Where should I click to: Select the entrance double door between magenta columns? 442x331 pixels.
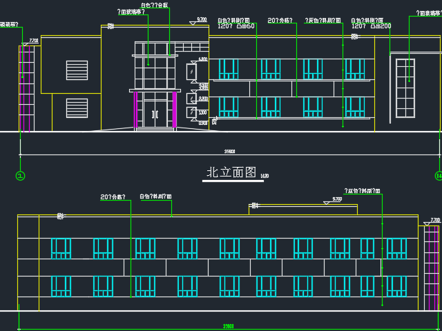tap(155, 113)
